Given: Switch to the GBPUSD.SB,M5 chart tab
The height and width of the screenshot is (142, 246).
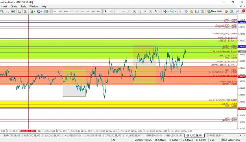Looking at the screenshot, I should [154, 135].
